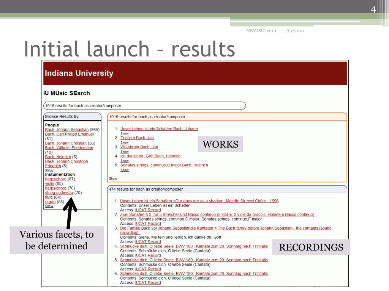Show details under the Sonatas C major work

125,170
